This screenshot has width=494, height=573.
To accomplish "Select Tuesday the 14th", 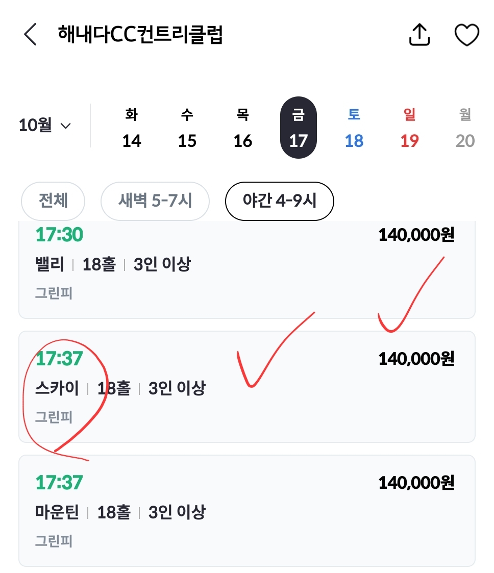I will [132, 128].
